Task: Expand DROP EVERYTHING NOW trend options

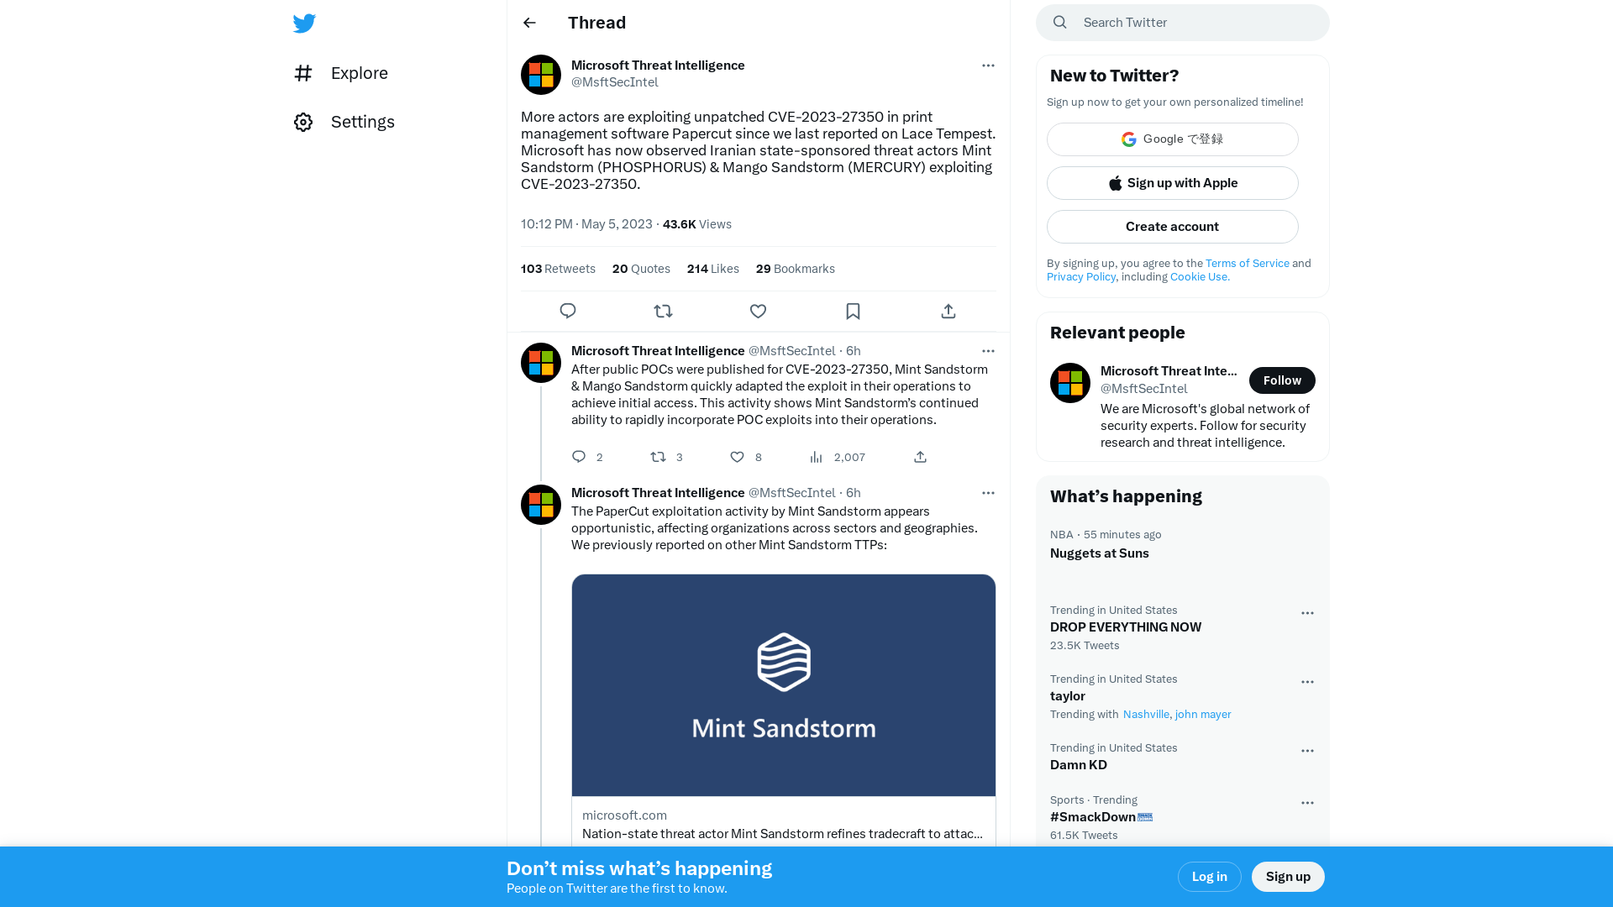Action: [x=1307, y=612]
